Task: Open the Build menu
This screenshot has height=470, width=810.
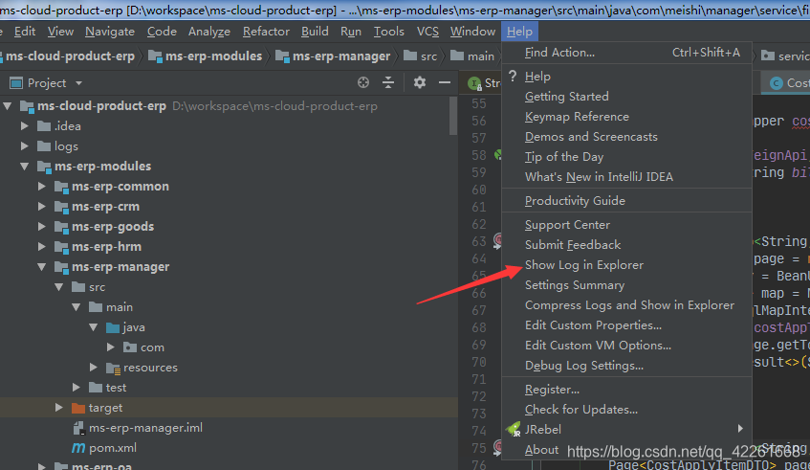Action: 315,32
